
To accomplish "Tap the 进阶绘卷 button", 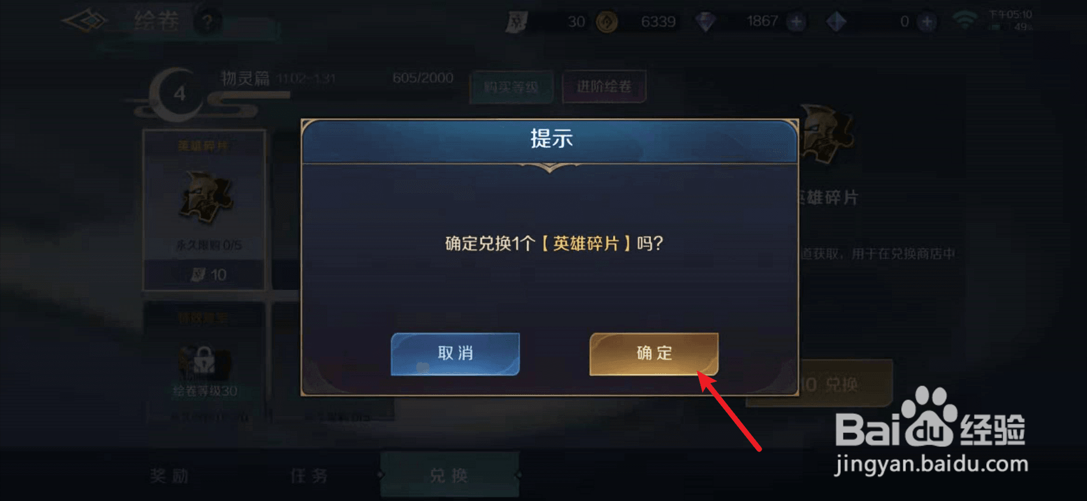I will coord(604,86).
